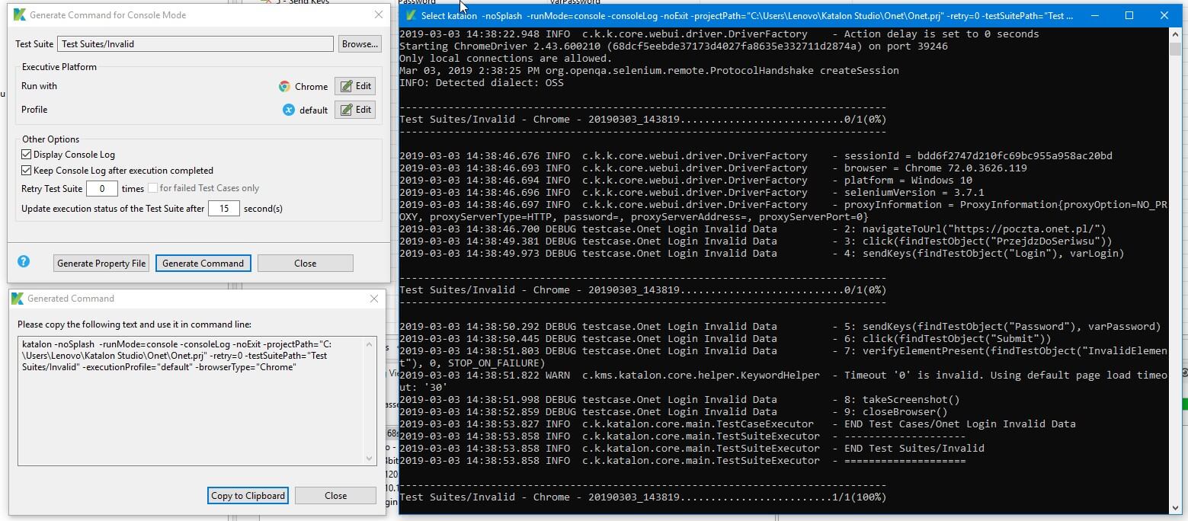Click the console scrollbar's up arrow
This screenshot has height=521, width=1188.
click(1176, 35)
